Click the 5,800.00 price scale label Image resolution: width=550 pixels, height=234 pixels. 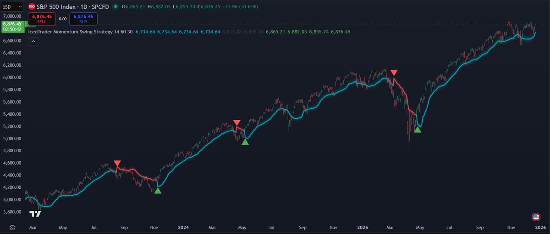coord(11,90)
